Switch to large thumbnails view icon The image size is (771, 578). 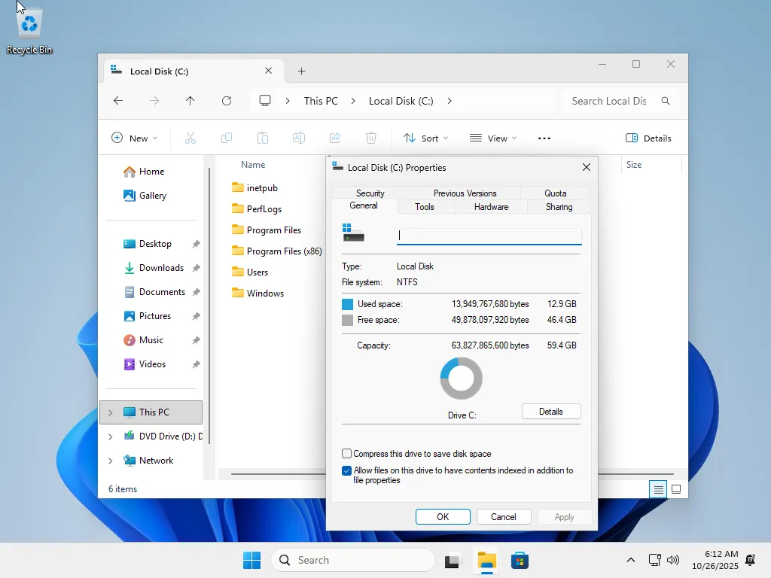pyautogui.click(x=676, y=489)
